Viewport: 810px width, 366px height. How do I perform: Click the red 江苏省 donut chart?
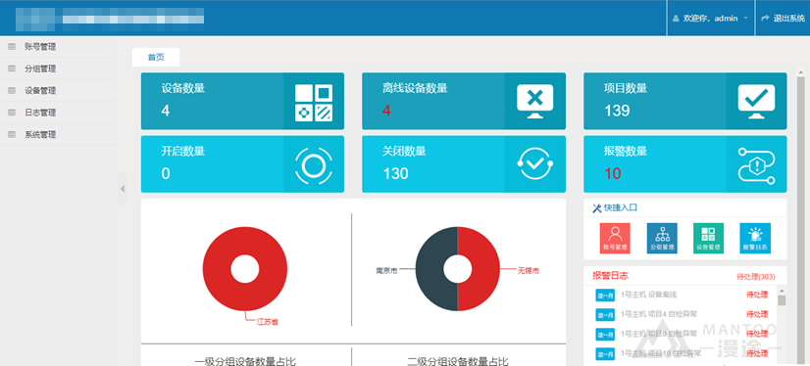point(245,268)
